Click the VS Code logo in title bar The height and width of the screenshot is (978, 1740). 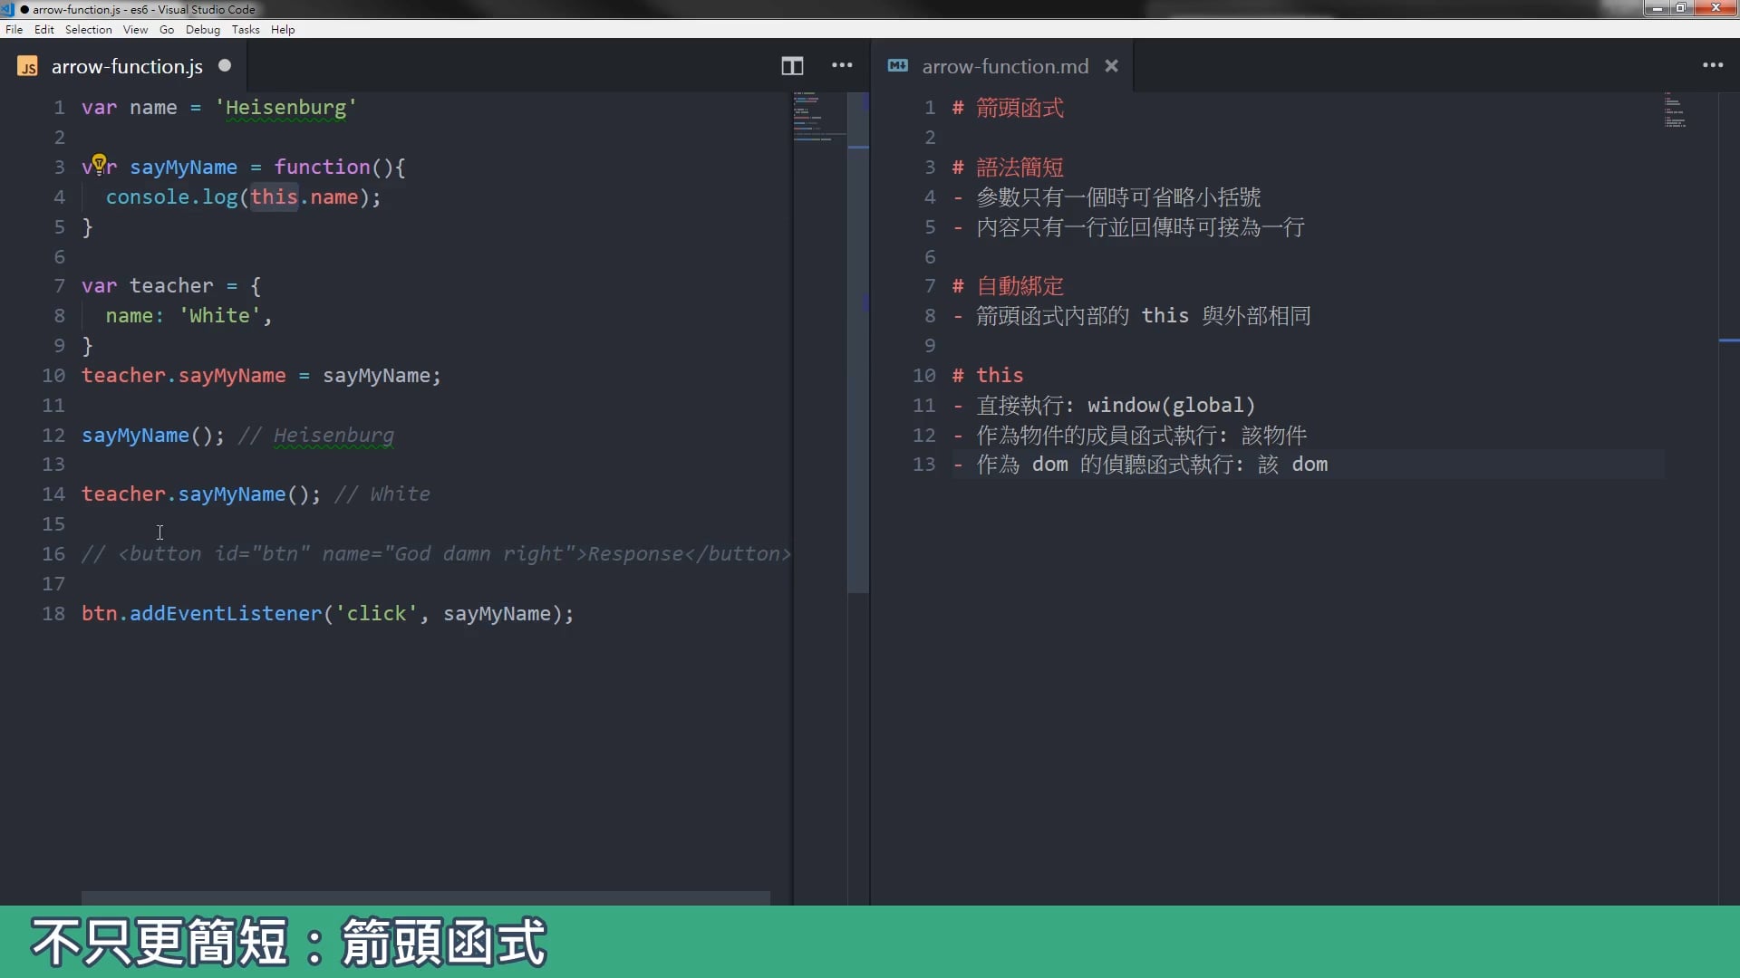point(7,9)
